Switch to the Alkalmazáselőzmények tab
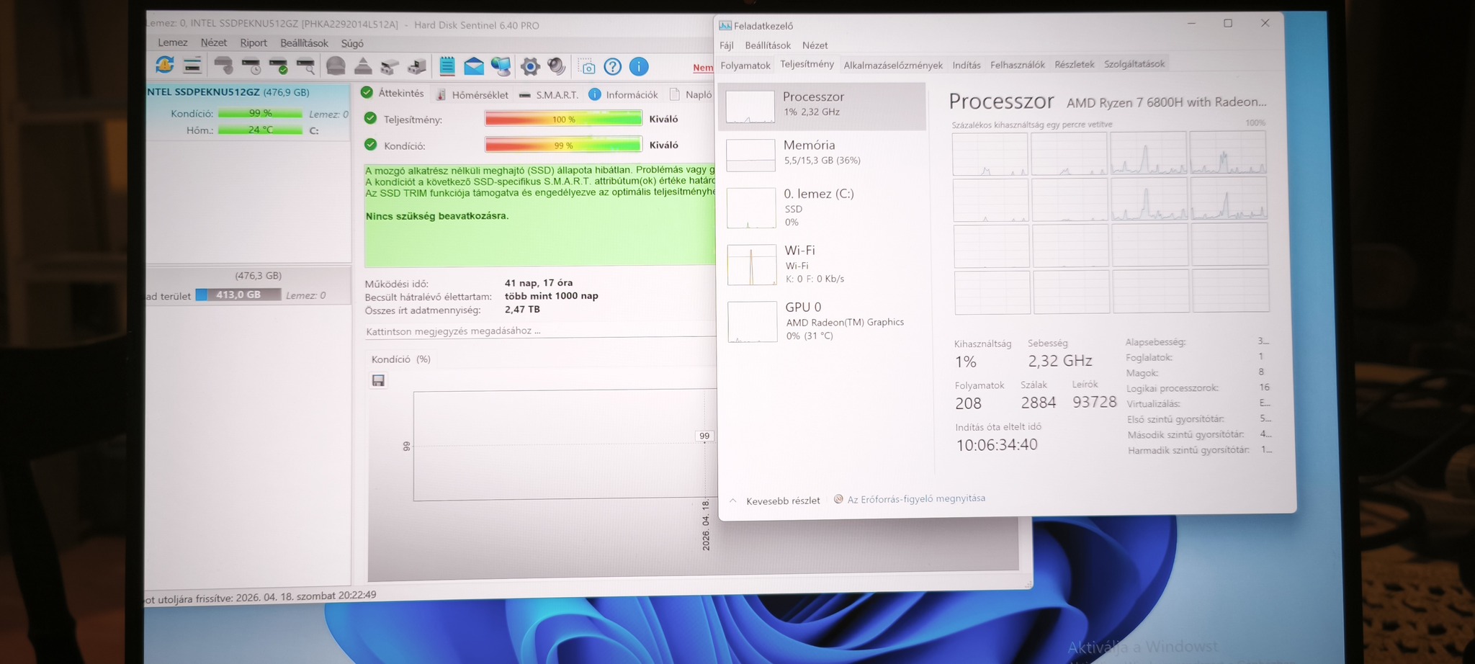This screenshot has width=1475, height=664. point(893,65)
